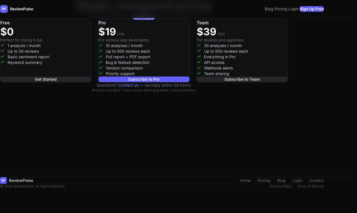Click Home in the footer navigation
Viewport: 357px width, 213px height.
[x=245, y=180]
